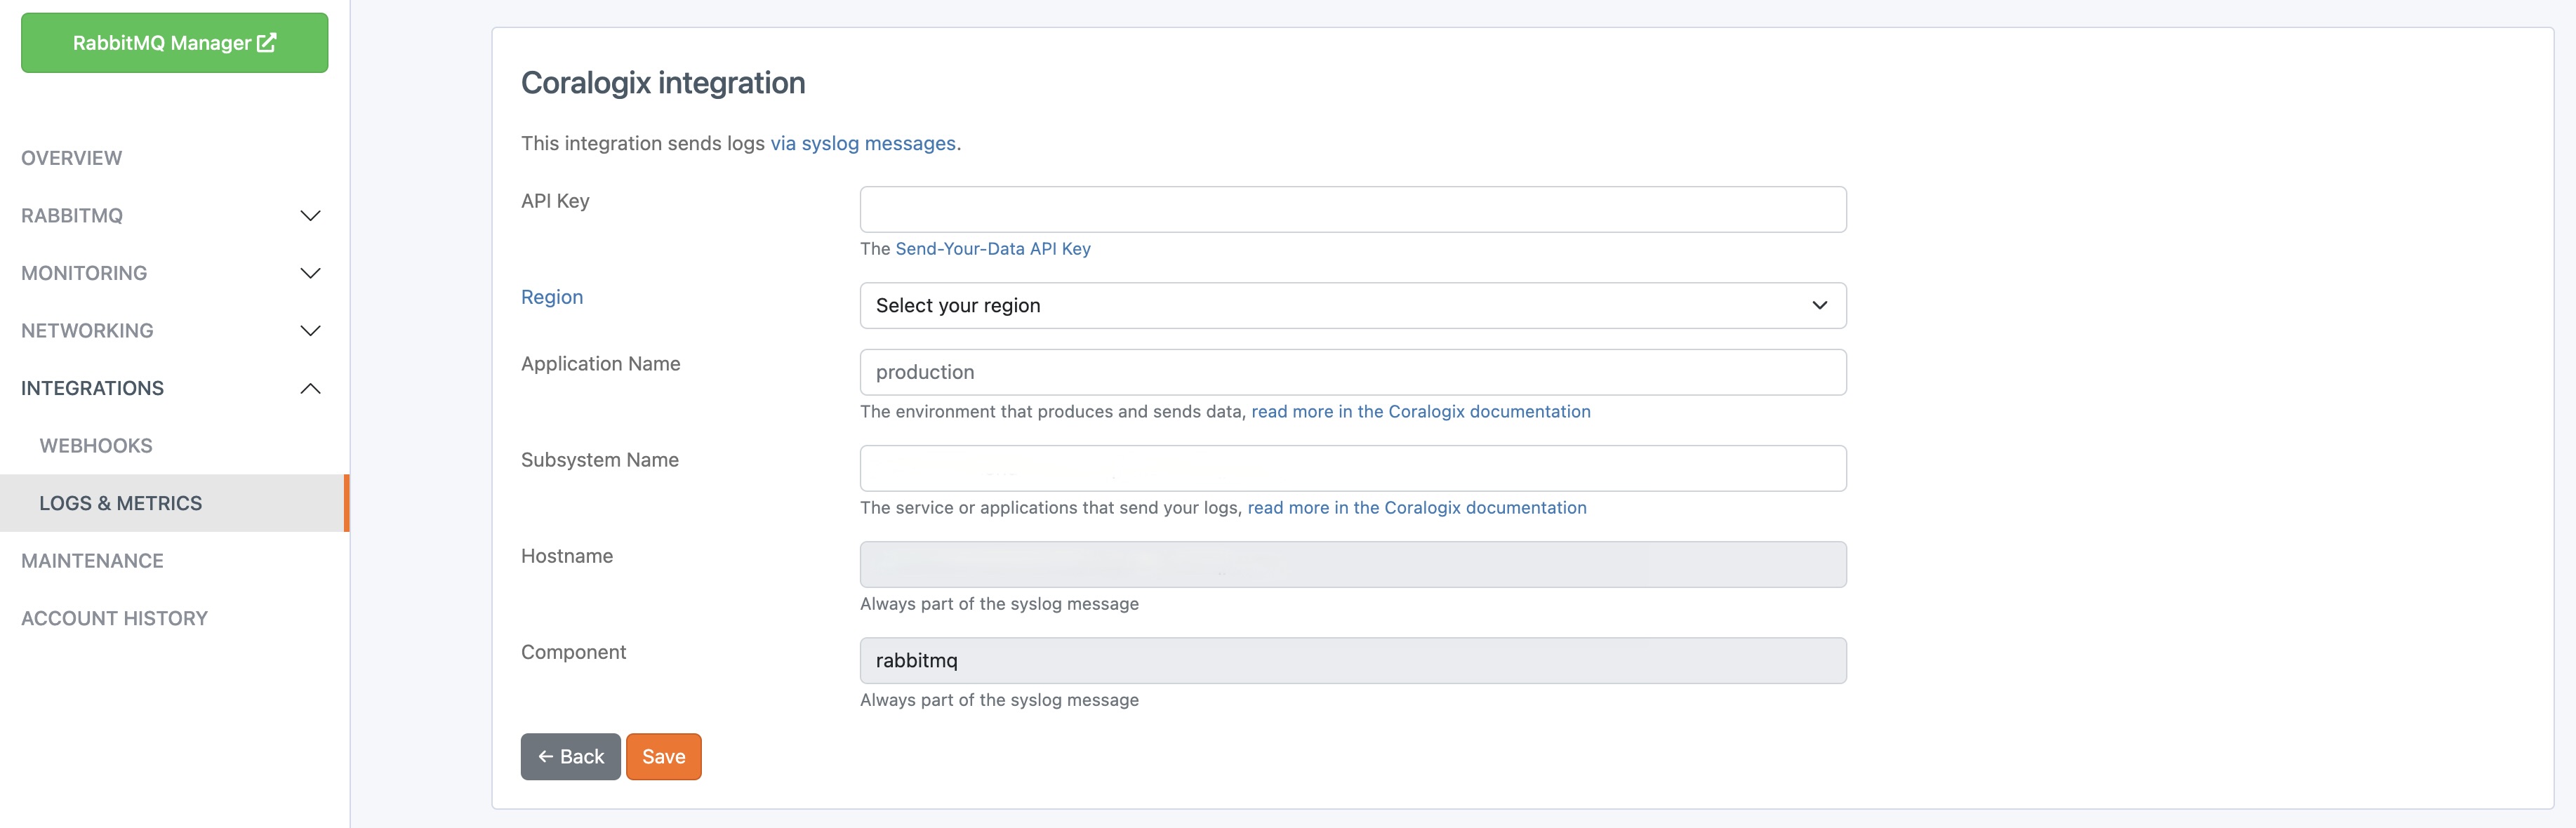Click the 'Always part of the syslog message' text under Hostname

click(x=999, y=604)
